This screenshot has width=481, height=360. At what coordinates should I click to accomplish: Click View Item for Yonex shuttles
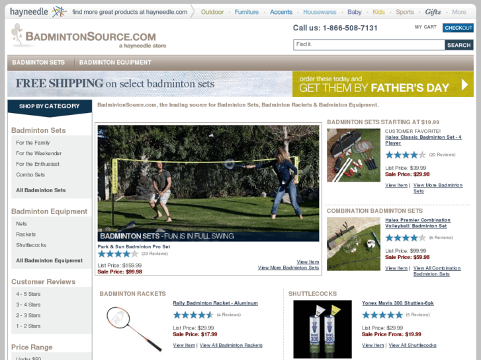pos(372,345)
